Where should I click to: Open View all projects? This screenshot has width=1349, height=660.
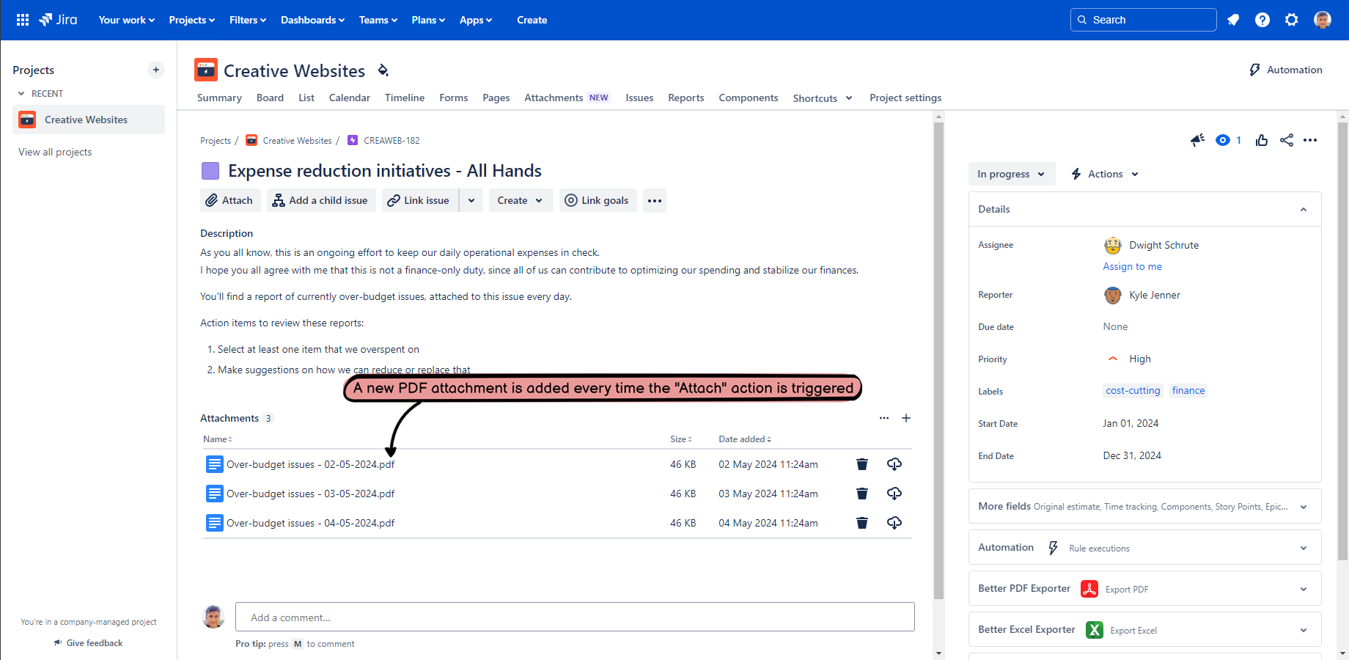coord(55,152)
